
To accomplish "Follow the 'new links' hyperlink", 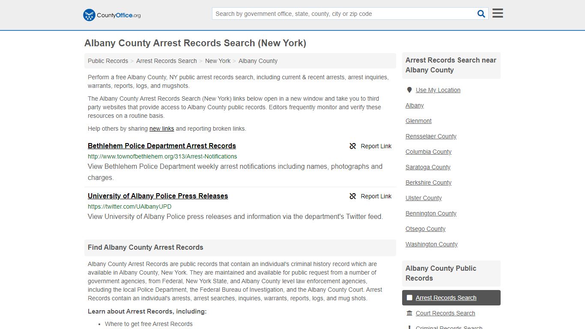I will (x=161, y=129).
